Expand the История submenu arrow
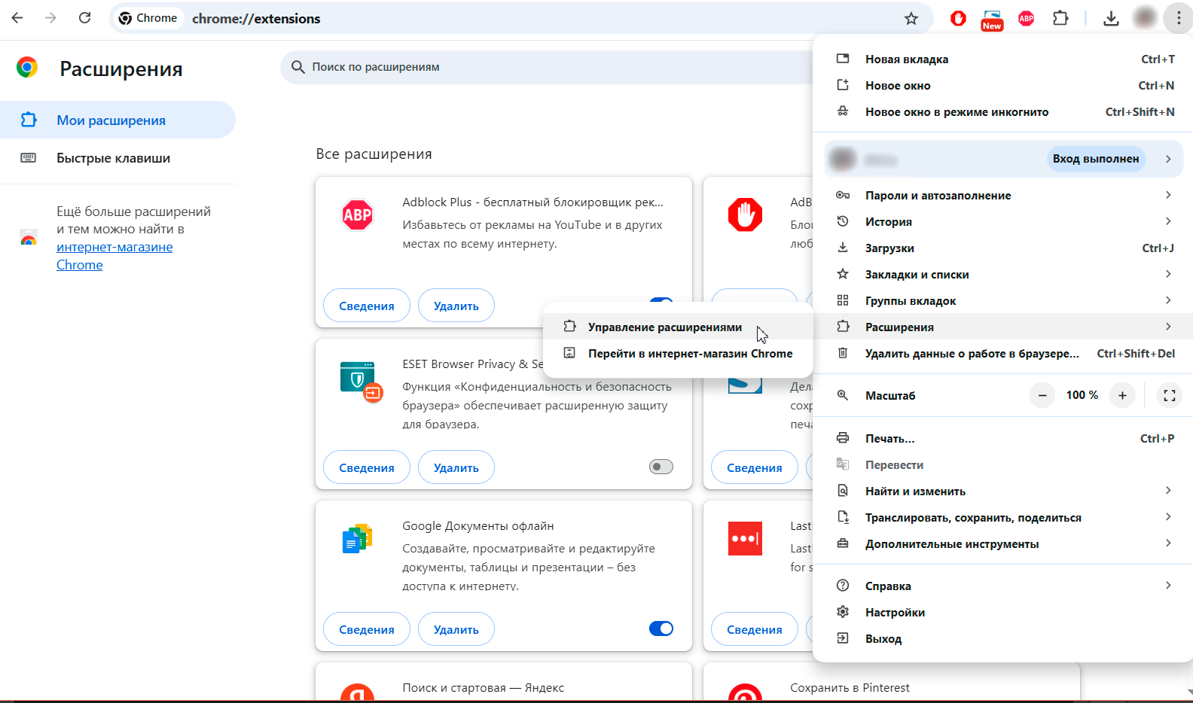 (1168, 221)
